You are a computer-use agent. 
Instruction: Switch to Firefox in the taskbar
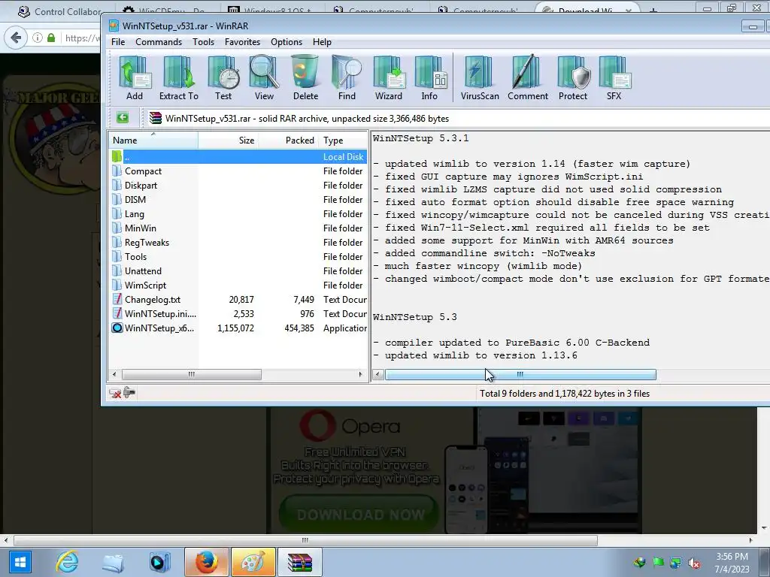point(207,562)
